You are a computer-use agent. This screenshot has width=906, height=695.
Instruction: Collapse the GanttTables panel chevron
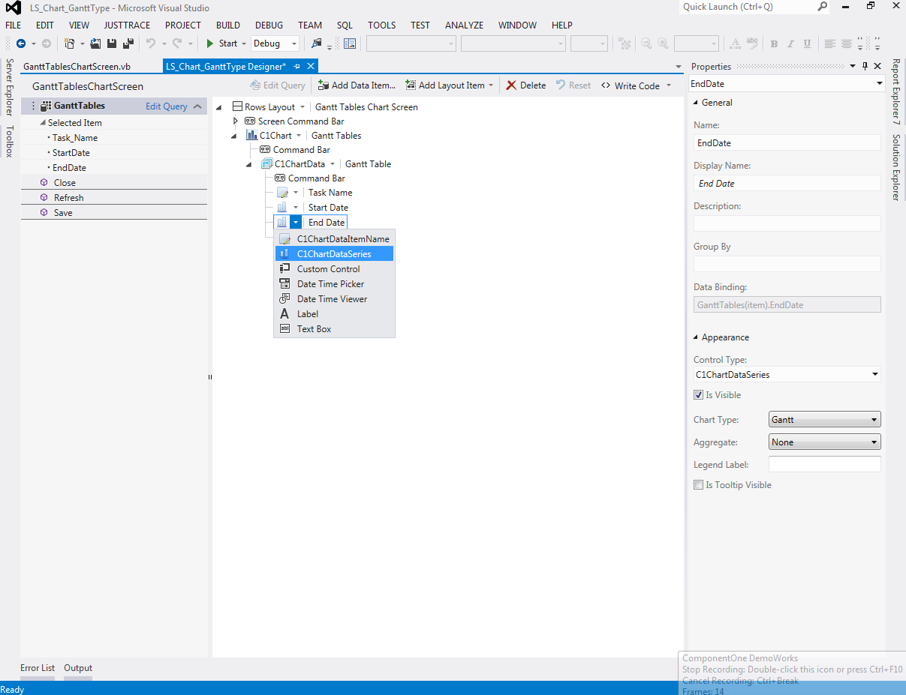(x=197, y=106)
